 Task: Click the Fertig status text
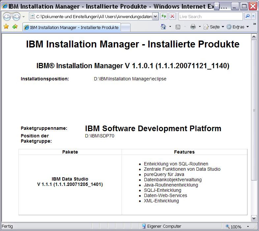(7, 226)
